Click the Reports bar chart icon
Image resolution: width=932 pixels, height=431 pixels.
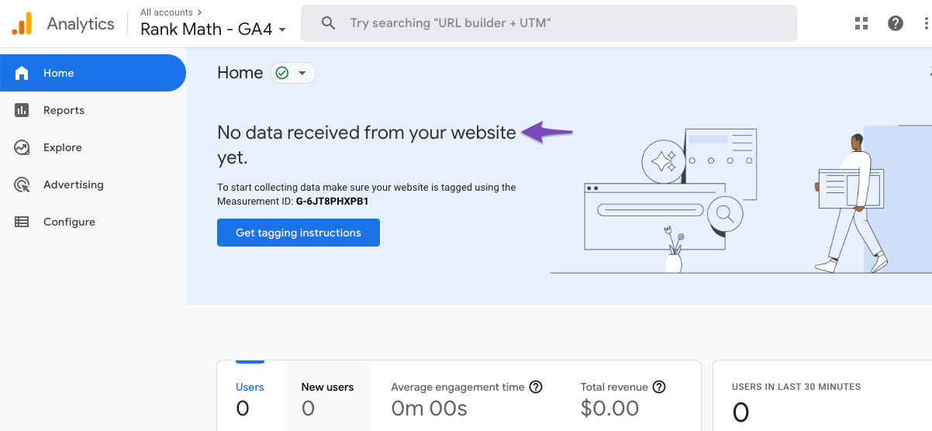[x=22, y=110]
